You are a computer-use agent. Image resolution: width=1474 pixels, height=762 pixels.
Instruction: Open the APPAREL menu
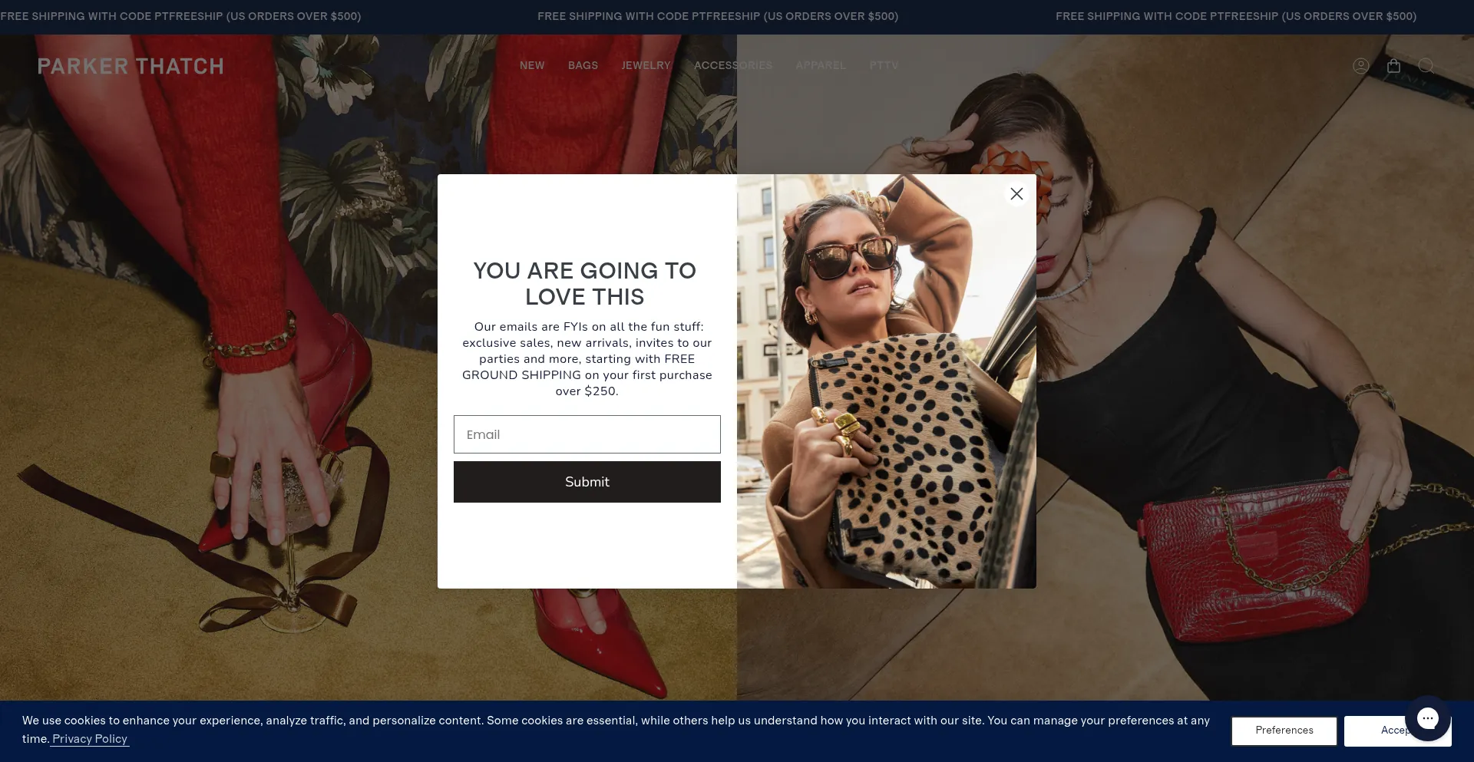[x=821, y=65]
